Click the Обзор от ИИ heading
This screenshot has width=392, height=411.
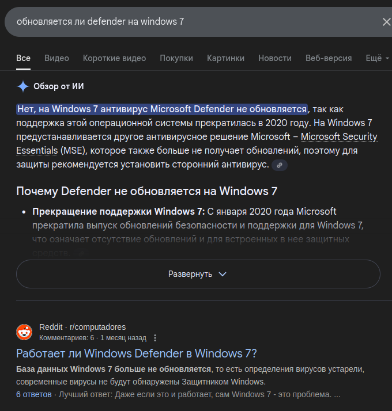(x=59, y=86)
